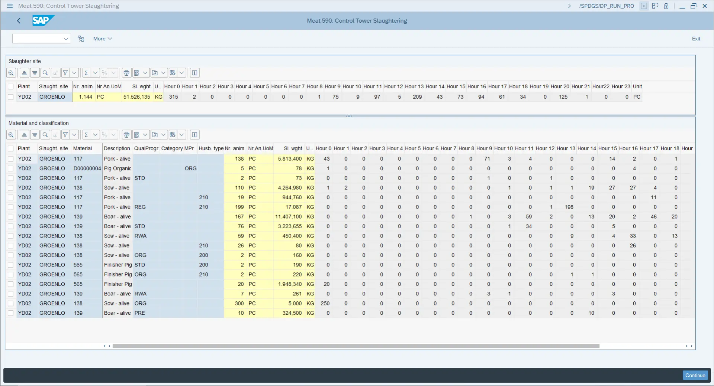The width and height of the screenshot is (714, 386).
Task: Open filter dropdown arrow in Material toolbar
Action: [x=74, y=135]
